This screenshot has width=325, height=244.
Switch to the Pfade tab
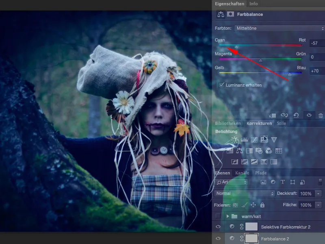[x=261, y=173]
